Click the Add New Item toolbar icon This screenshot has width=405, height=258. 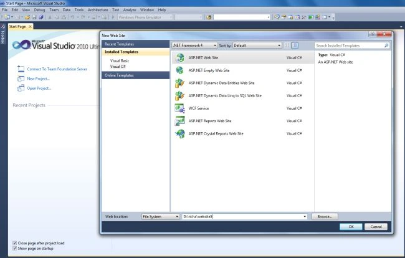click(17, 17)
